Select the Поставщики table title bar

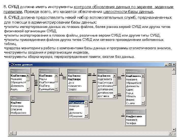[x=20, y=71]
